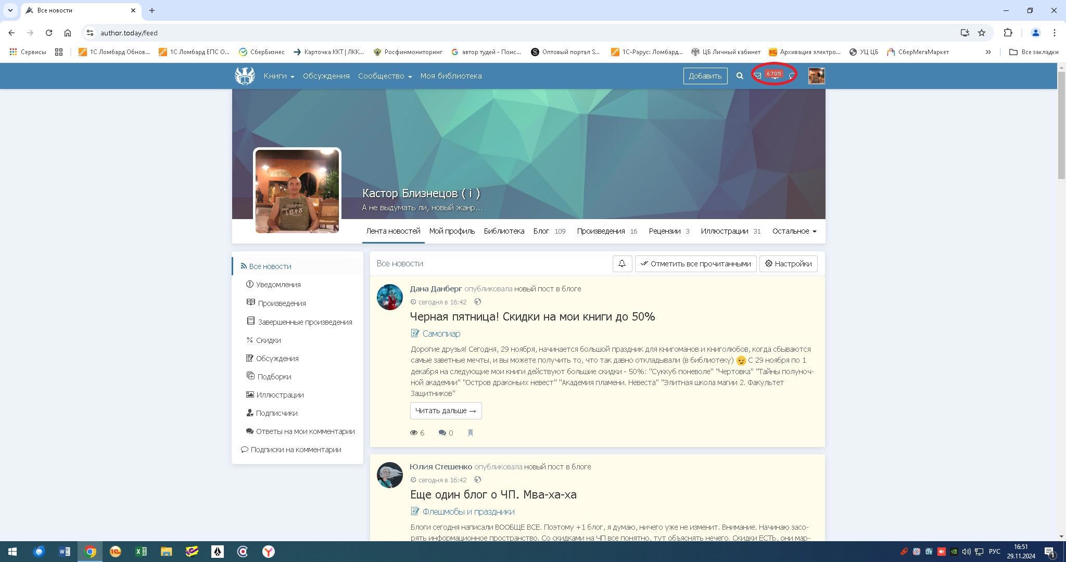1066x562 pixels.
Task: Expand the Книги dropdown menu
Action: [278, 76]
